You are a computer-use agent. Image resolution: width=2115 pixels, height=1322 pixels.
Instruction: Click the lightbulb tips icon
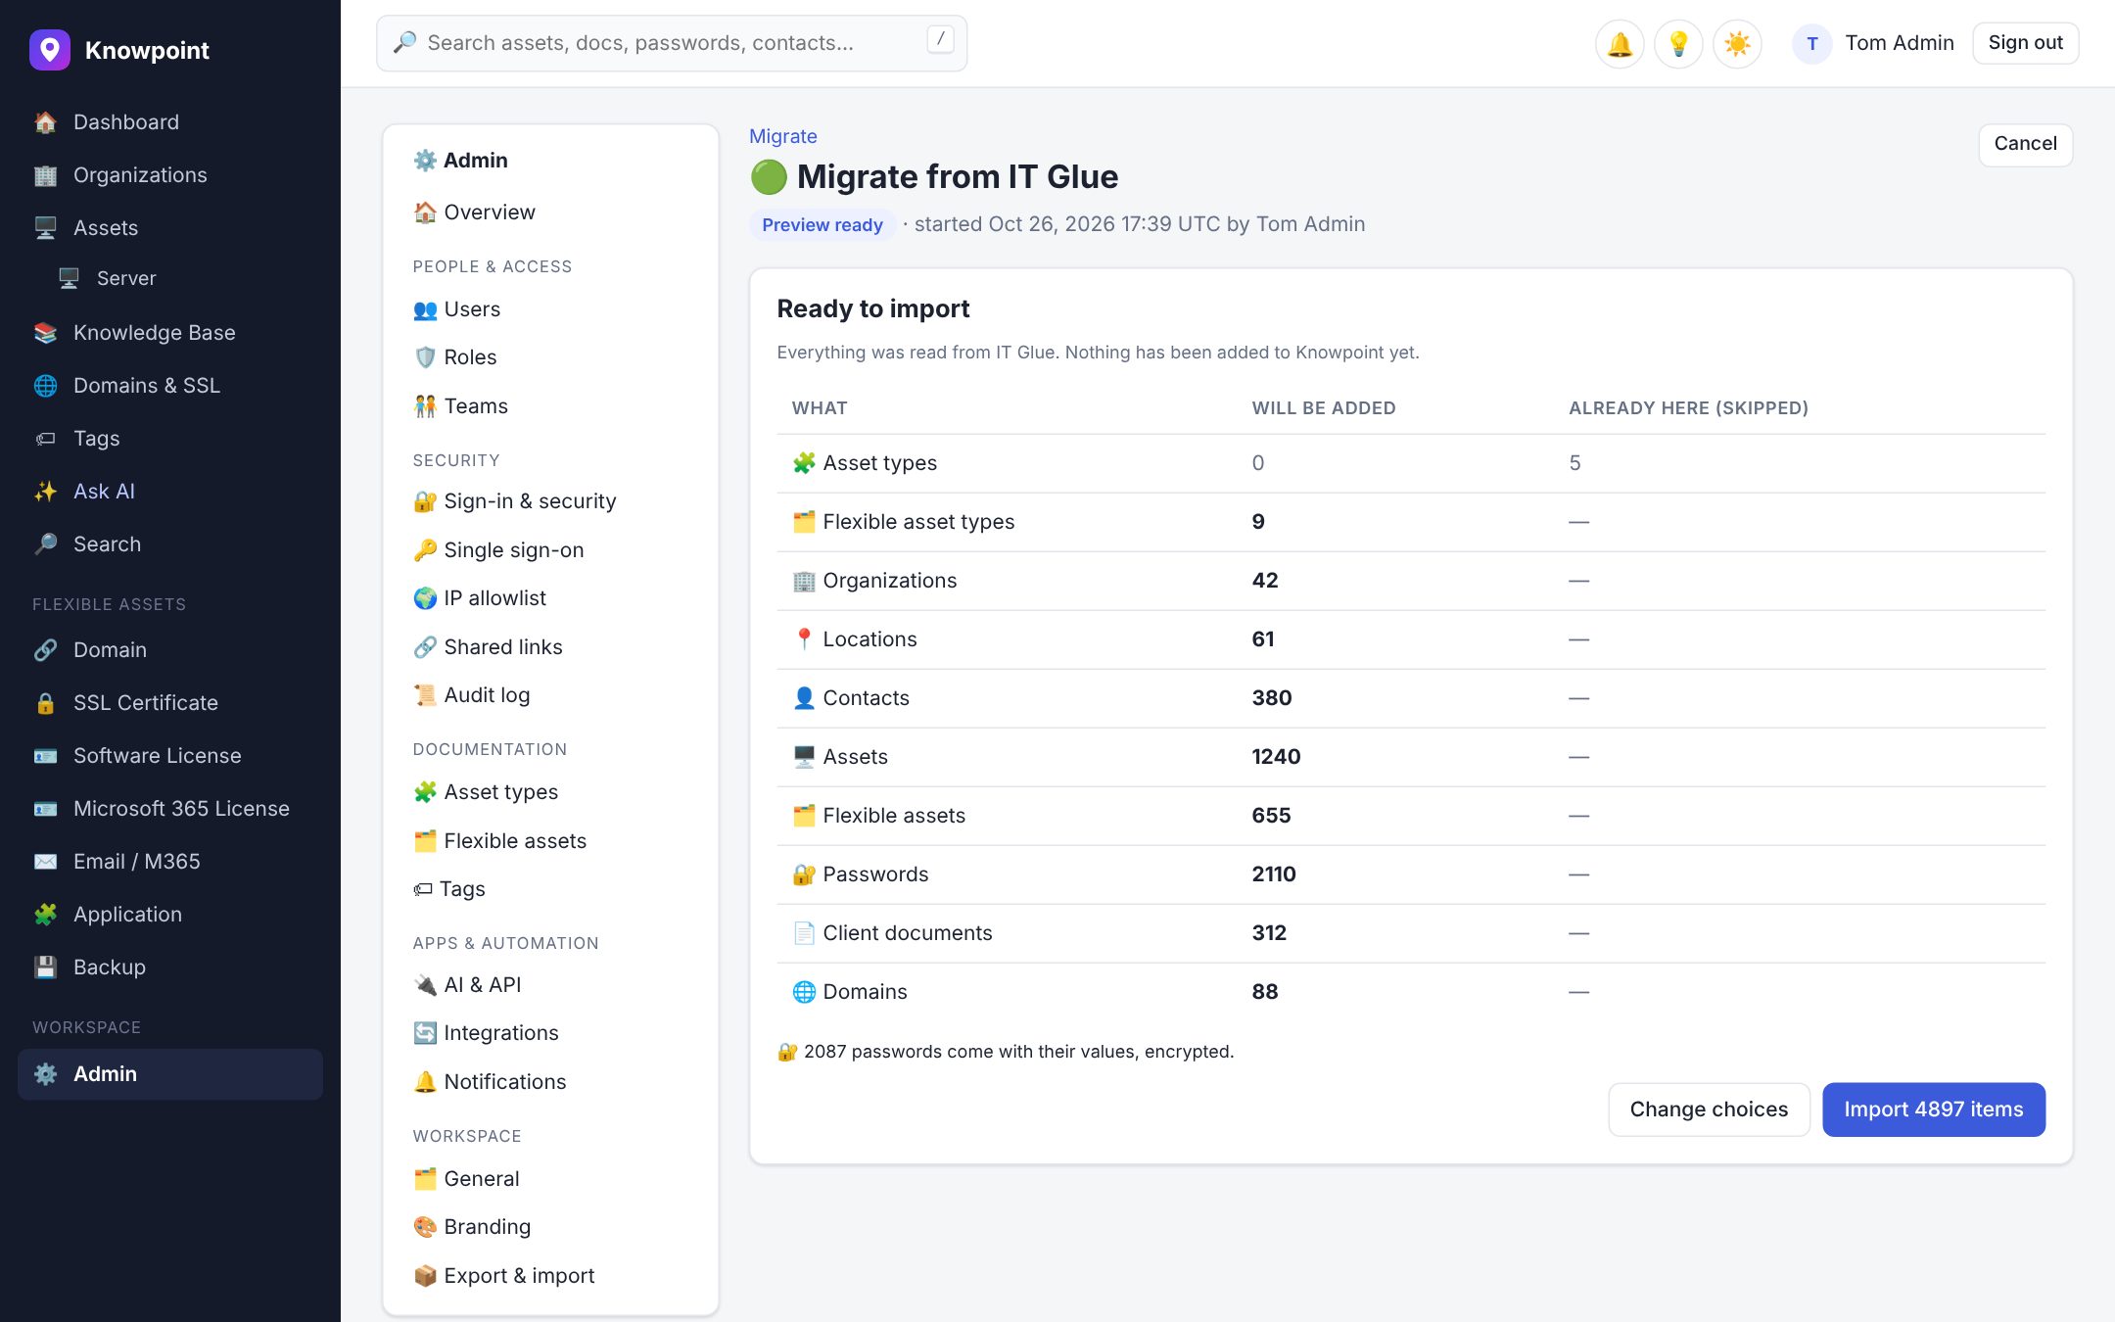point(1678,44)
